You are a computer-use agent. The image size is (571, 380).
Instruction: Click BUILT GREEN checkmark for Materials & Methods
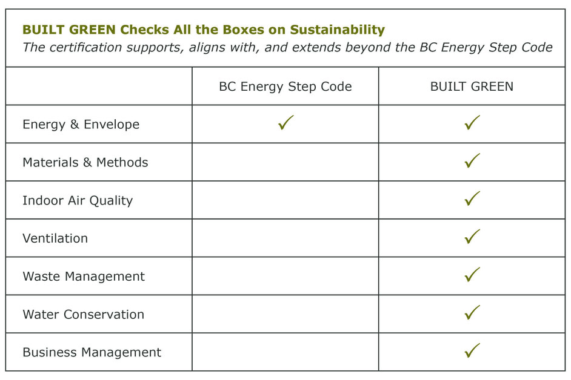click(x=472, y=161)
